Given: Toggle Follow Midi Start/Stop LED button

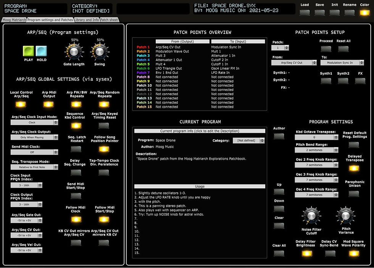Looking at the screenshot, I should [x=104, y=219].
